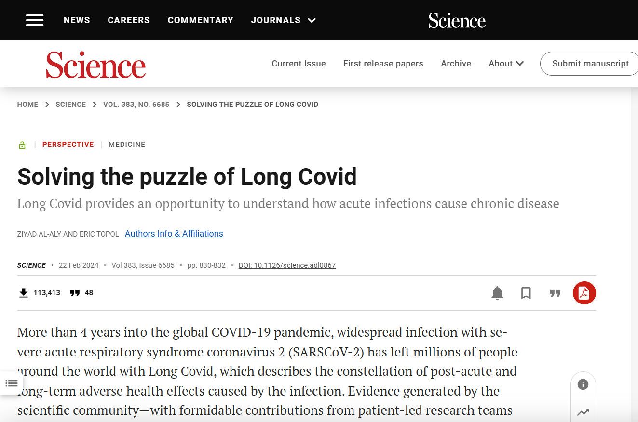This screenshot has height=422, width=638.
Task: Open the Commentary menu item
Action: point(201,20)
